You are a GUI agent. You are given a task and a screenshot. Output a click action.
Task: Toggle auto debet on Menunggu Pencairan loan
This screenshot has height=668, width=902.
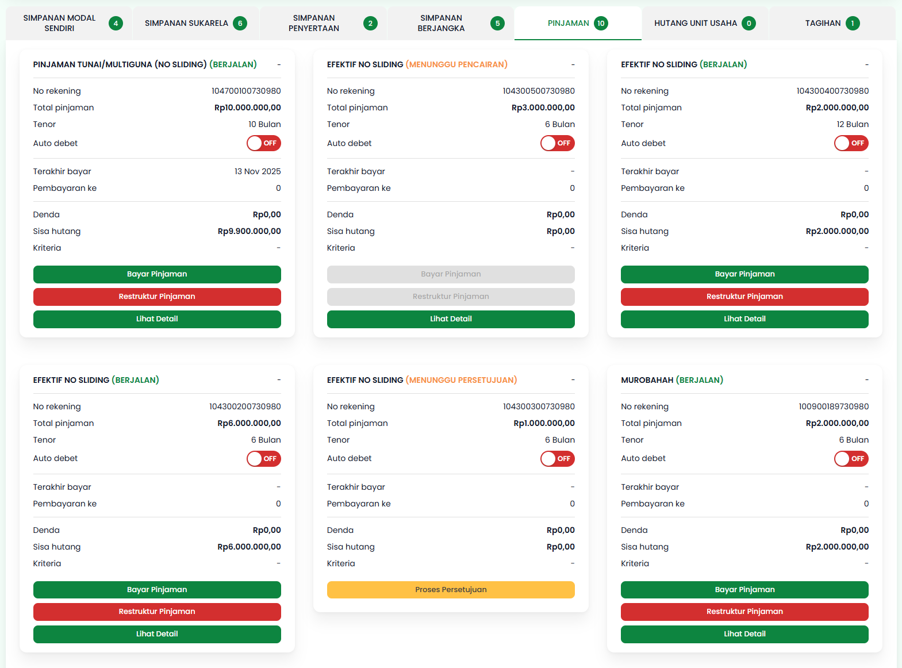tap(558, 143)
